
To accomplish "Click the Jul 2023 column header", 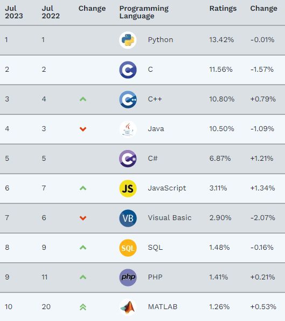I will click(14, 12).
